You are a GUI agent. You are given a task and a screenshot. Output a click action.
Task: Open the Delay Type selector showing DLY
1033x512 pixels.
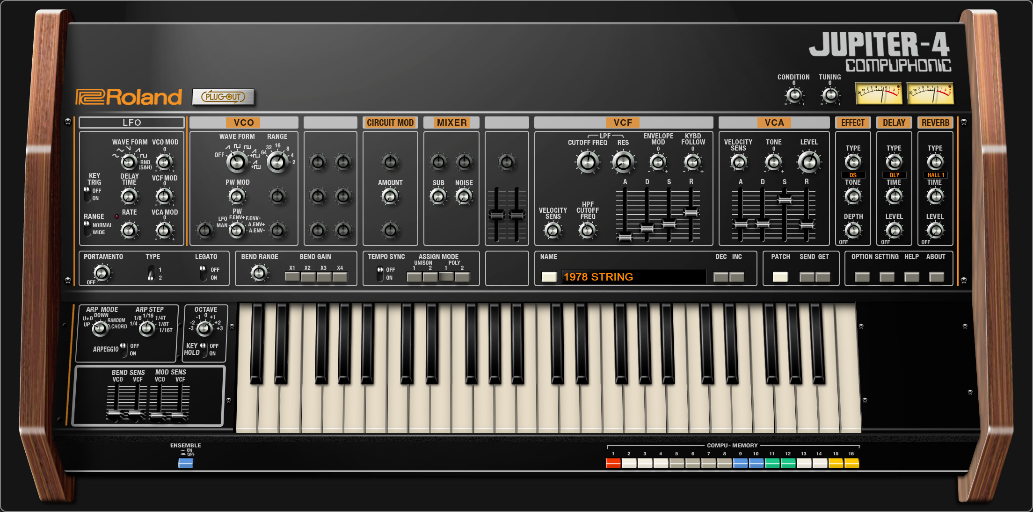(894, 175)
